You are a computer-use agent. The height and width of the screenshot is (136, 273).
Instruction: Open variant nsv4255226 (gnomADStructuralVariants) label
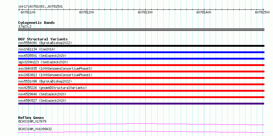[x=52, y=88]
